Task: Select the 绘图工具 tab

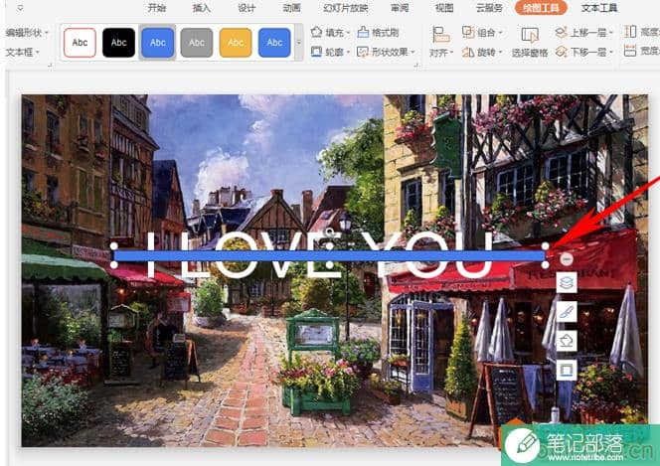Action: point(541,8)
